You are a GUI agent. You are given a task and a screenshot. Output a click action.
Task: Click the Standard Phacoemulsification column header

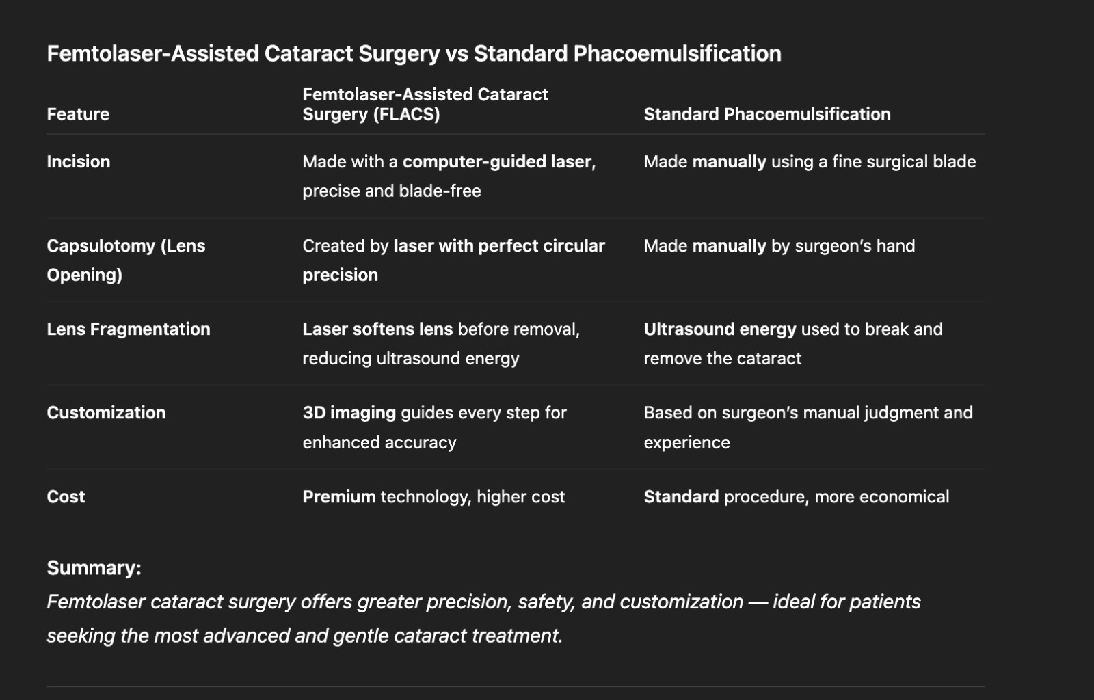click(766, 114)
